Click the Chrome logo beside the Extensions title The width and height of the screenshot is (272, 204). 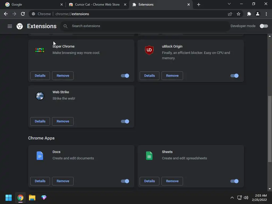[x=20, y=26]
